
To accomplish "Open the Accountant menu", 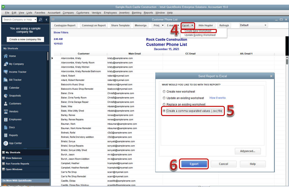I will (54, 13).
